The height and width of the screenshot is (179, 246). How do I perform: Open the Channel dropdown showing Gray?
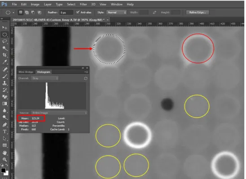click(45, 78)
